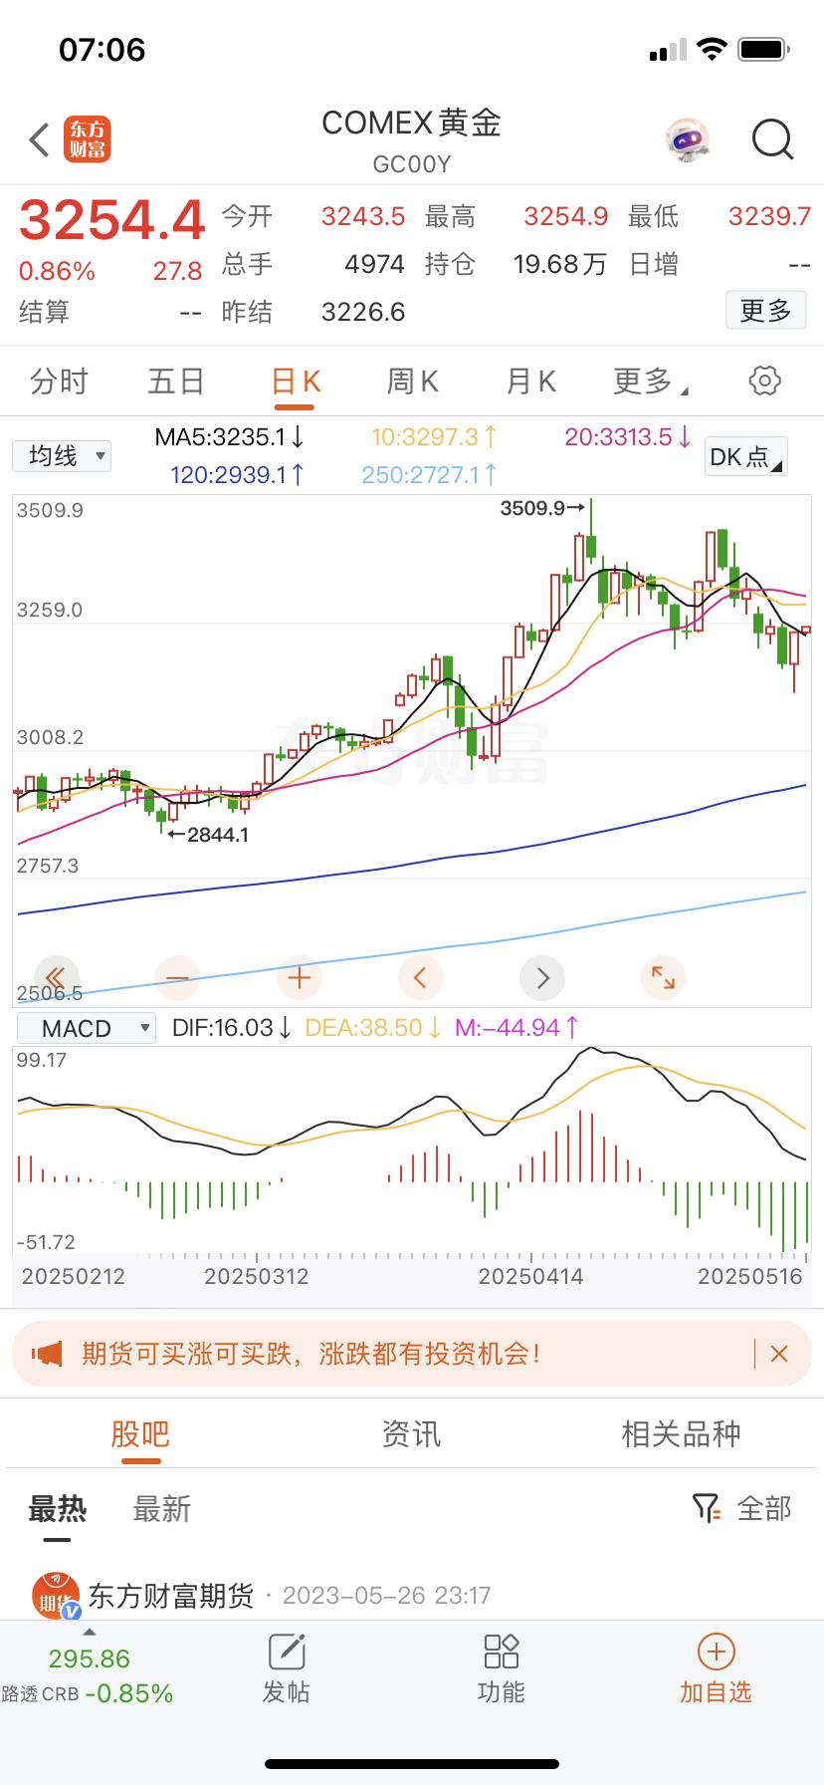The width and height of the screenshot is (824, 1785).
Task: Tap the M:-44.94 value
Action: [x=516, y=1028]
